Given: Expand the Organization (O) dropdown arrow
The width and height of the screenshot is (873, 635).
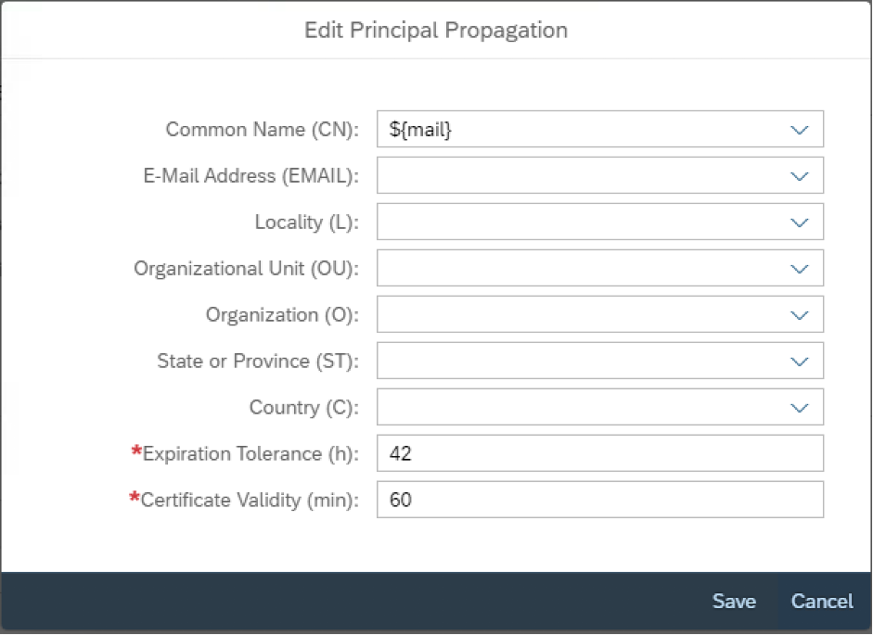Looking at the screenshot, I should coord(800,314).
